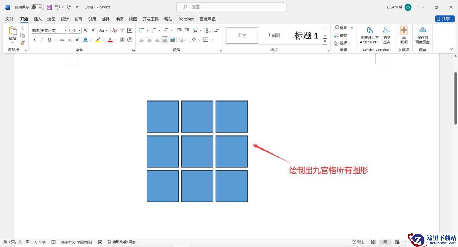This screenshot has width=458, height=247.
Task: Toggle justify alignment
Action: [x=164, y=40]
